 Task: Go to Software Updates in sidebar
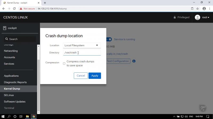(15, 102)
